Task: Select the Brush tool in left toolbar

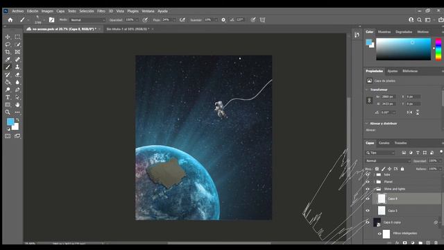Action: [8, 67]
